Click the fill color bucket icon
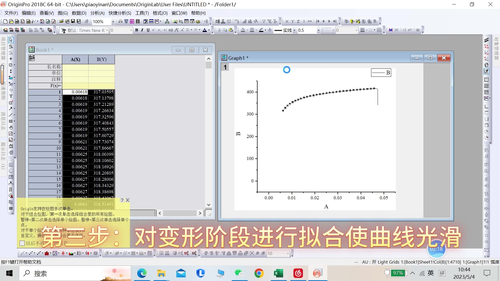This screenshot has height=281, width=500. point(243,30)
